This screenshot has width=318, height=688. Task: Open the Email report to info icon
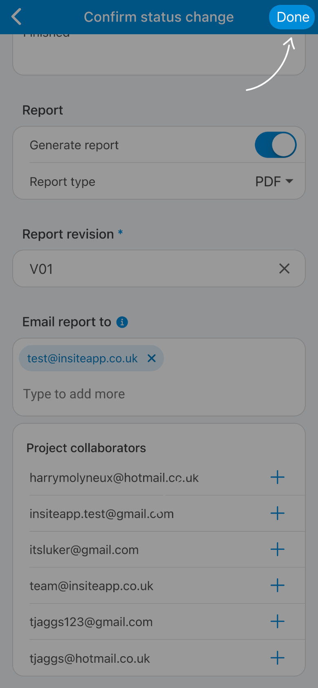point(122,322)
